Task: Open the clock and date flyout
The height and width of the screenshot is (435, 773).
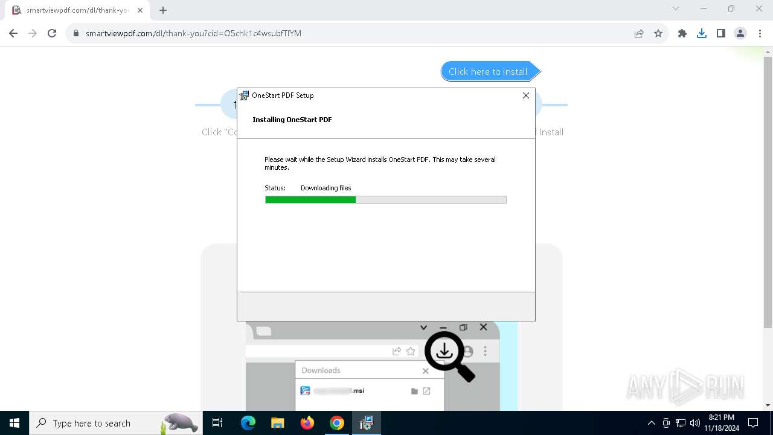Action: 722,423
